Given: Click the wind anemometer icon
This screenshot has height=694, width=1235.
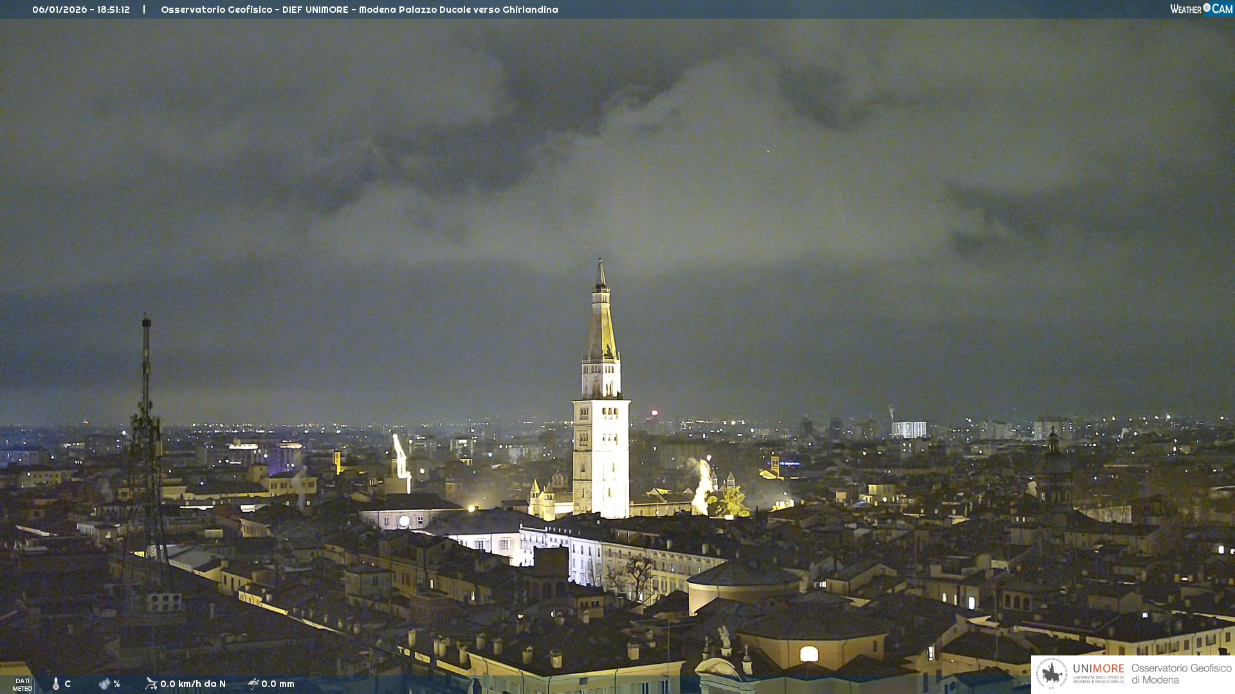Looking at the screenshot, I should tap(151, 684).
